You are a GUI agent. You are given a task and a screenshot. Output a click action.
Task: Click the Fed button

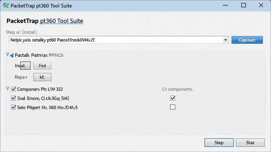coord(42,66)
